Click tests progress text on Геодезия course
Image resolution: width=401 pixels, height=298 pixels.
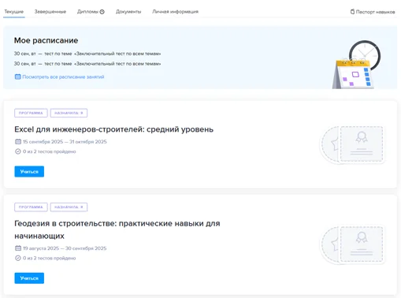[x=50, y=258]
